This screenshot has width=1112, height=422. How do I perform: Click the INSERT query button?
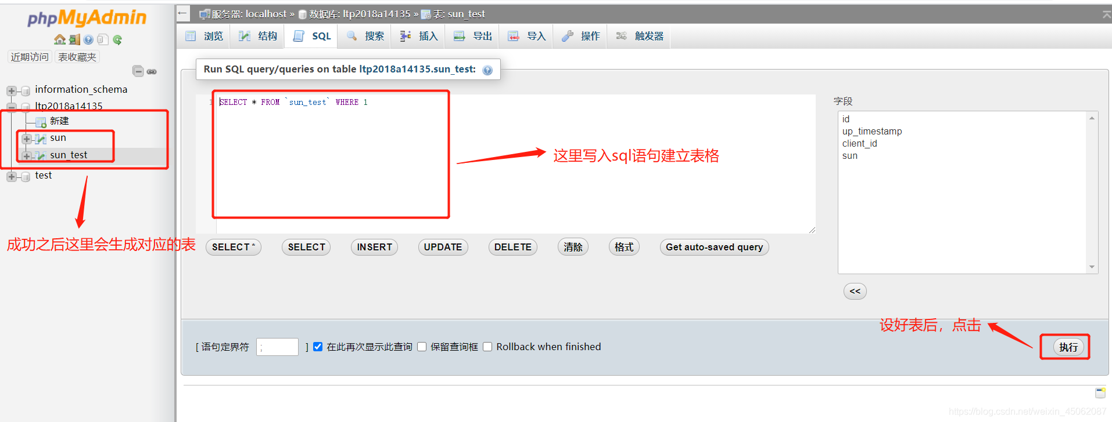point(374,247)
